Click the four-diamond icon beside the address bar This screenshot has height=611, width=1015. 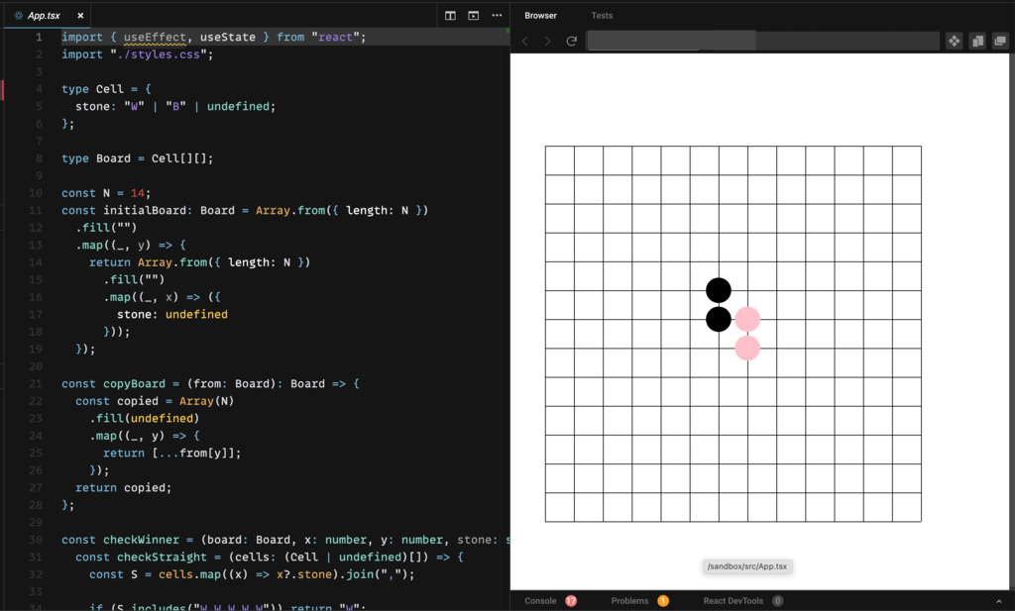coord(954,41)
